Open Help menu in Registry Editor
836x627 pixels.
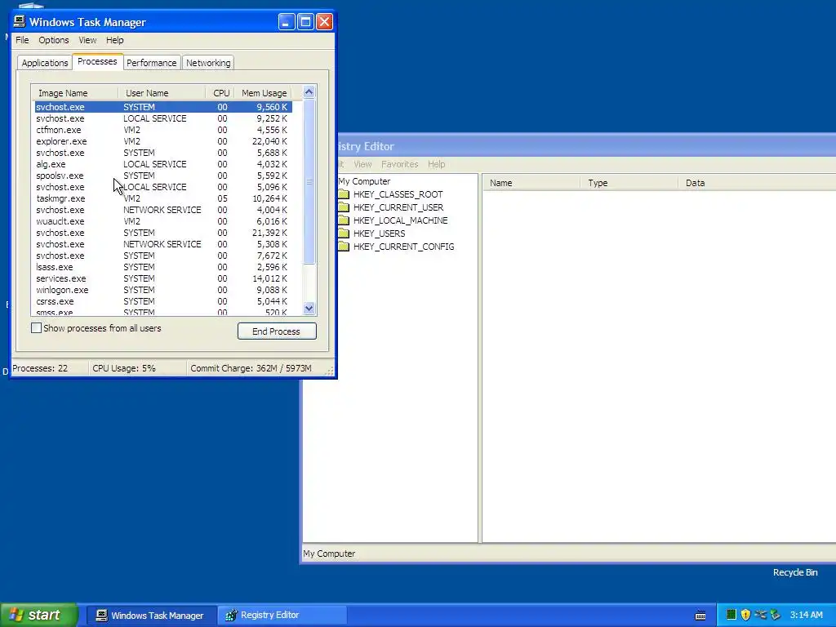(x=436, y=164)
